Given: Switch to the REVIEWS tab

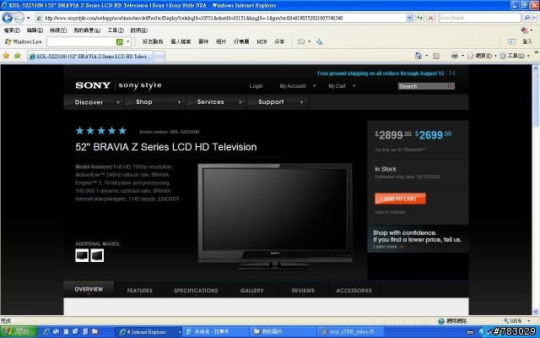Looking at the screenshot, I should 303,290.
